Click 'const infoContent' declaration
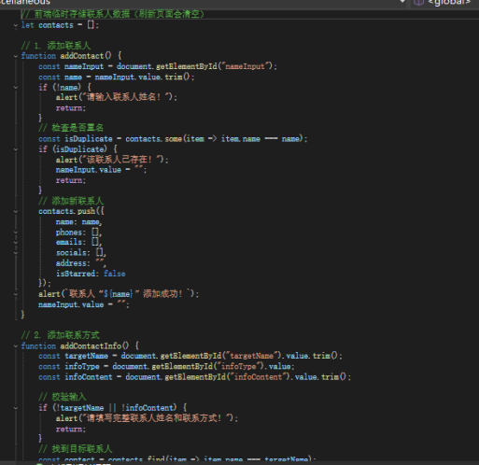Image resolution: width=479 pixels, height=465 pixels. point(76,377)
